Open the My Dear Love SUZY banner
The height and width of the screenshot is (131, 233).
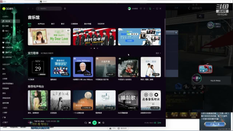coord(49,37)
